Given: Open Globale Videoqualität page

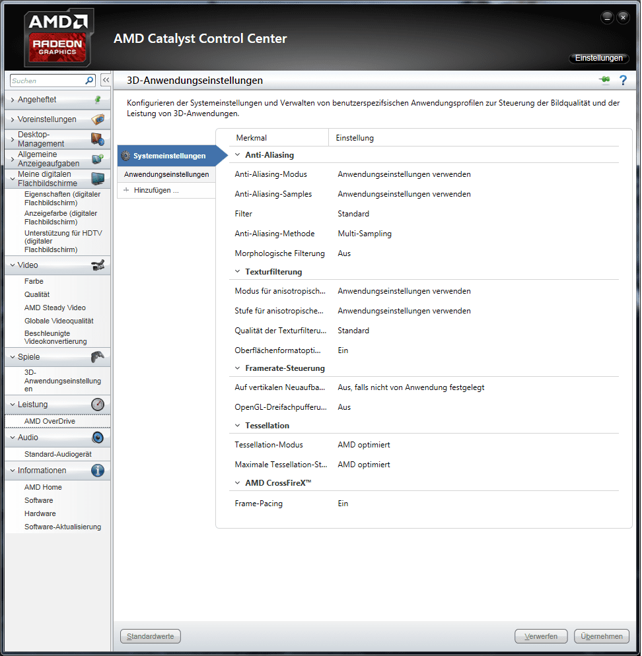Looking at the screenshot, I should coord(59,321).
